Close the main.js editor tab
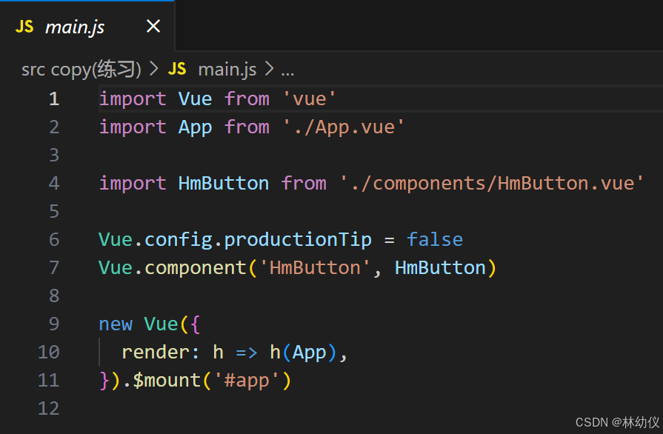Image resolution: width=663 pixels, height=434 pixels. click(153, 26)
